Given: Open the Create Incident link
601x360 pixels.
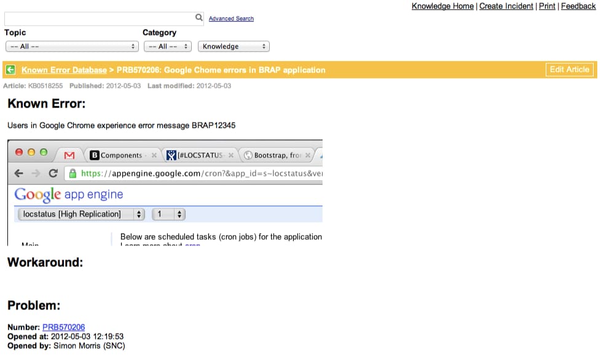Looking at the screenshot, I should [506, 6].
